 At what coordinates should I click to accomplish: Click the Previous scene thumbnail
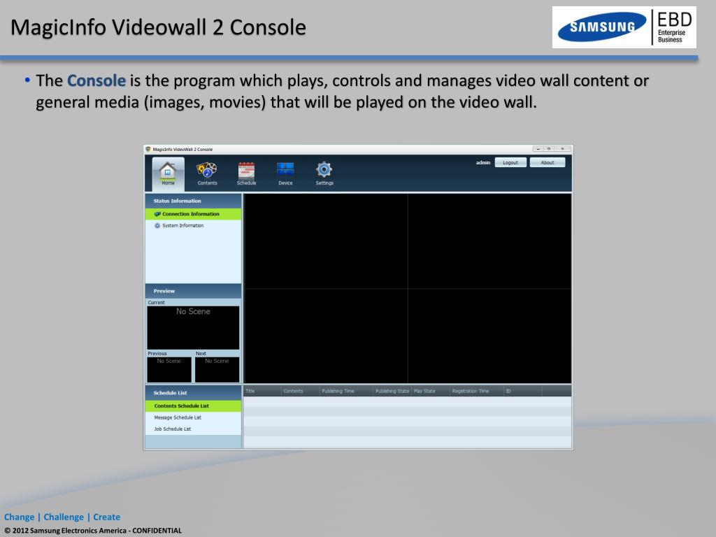tap(169, 369)
